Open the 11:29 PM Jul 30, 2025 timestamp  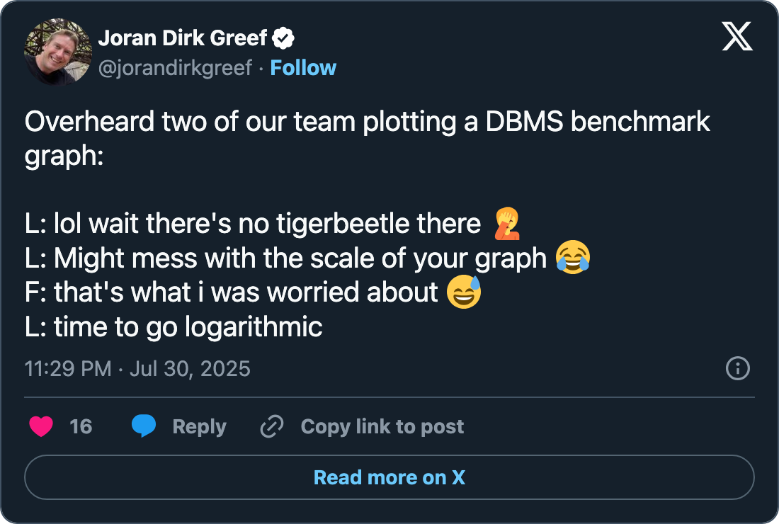(137, 369)
